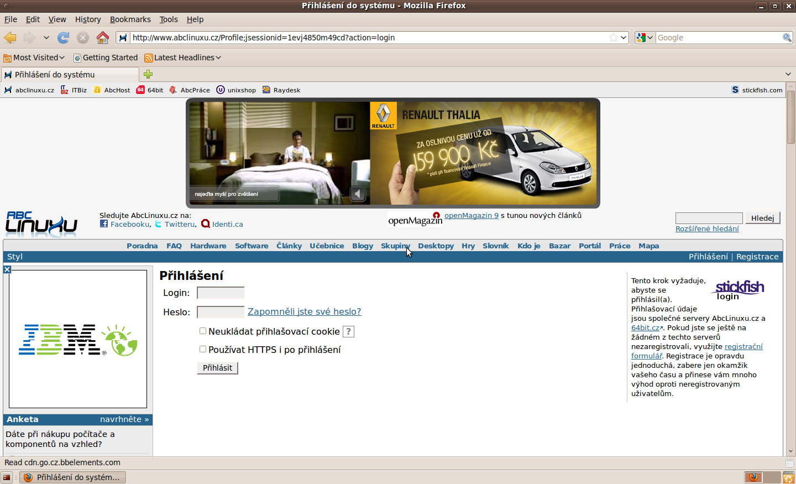Open the search engine selector dropdown
796x484 pixels.
645,38
